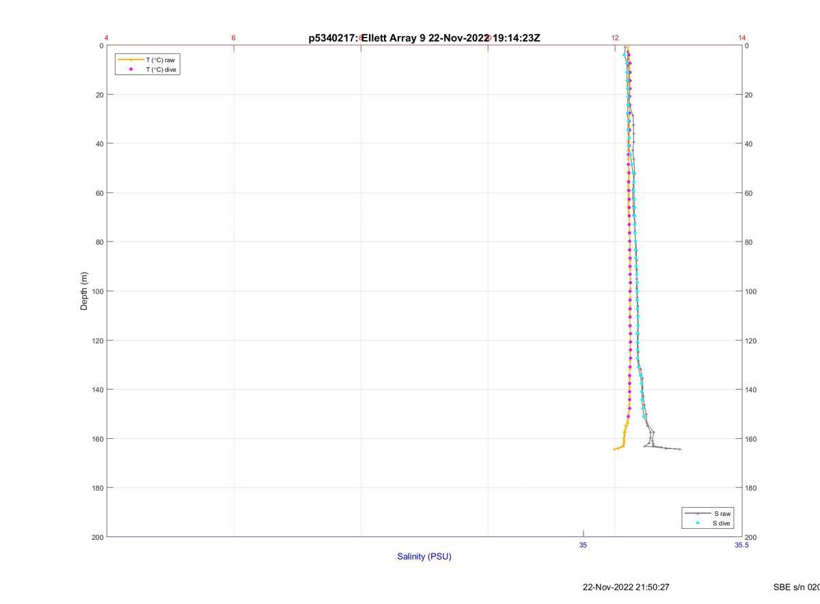Click the right depth axis label '40'
Viewport: 820px width, 604px height.
pos(749,144)
